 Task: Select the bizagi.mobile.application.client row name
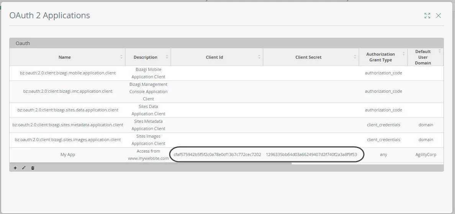pos(68,73)
